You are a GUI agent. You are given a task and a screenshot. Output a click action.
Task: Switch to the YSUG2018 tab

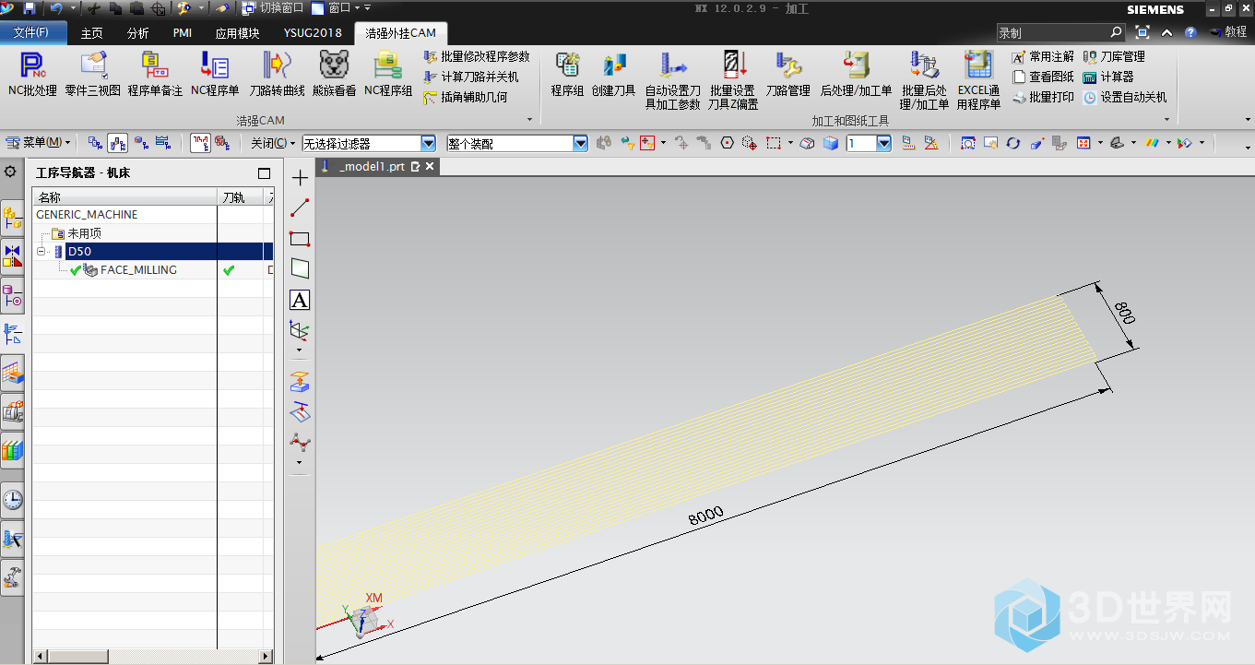[x=313, y=33]
